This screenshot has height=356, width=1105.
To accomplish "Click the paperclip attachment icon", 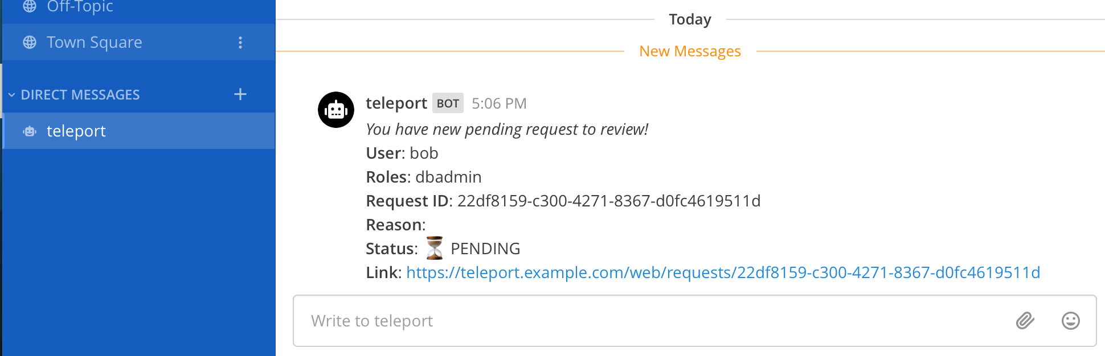I will 1025,321.
